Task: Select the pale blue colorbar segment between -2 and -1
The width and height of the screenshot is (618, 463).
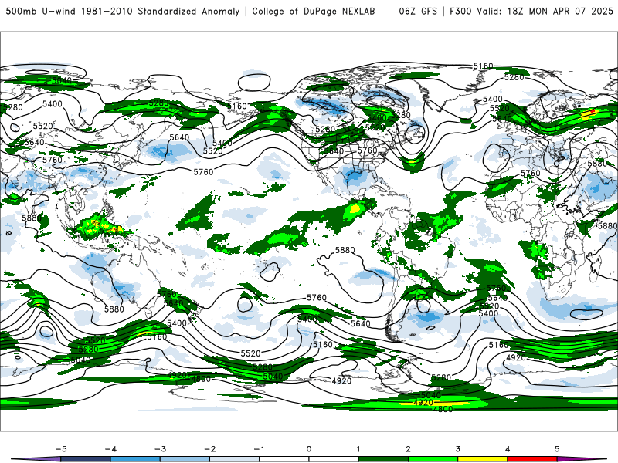Action: (235, 459)
